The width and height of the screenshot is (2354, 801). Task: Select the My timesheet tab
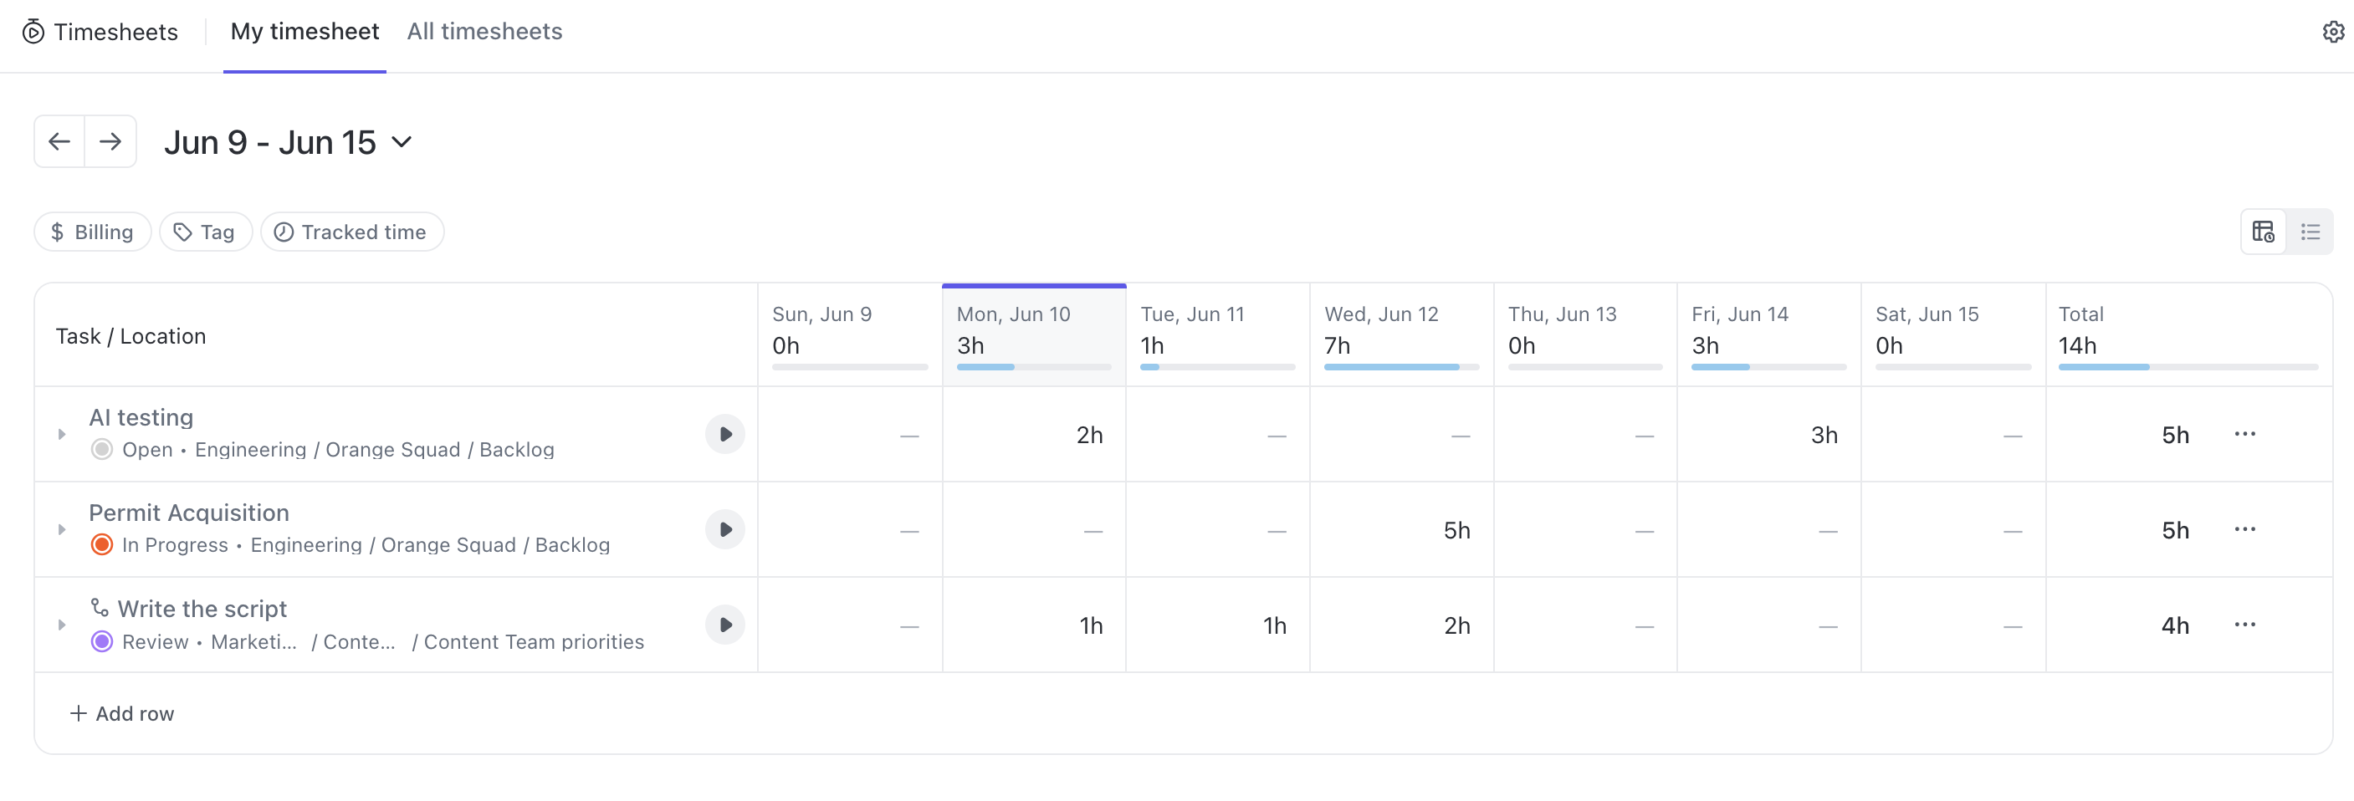[x=304, y=32]
